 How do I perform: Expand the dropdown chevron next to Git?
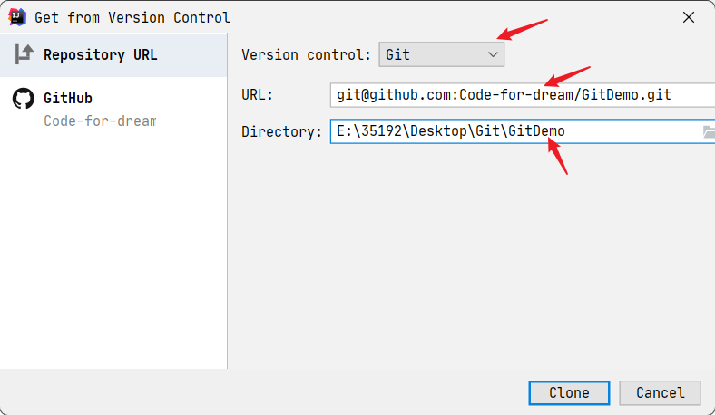click(x=493, y=54)
